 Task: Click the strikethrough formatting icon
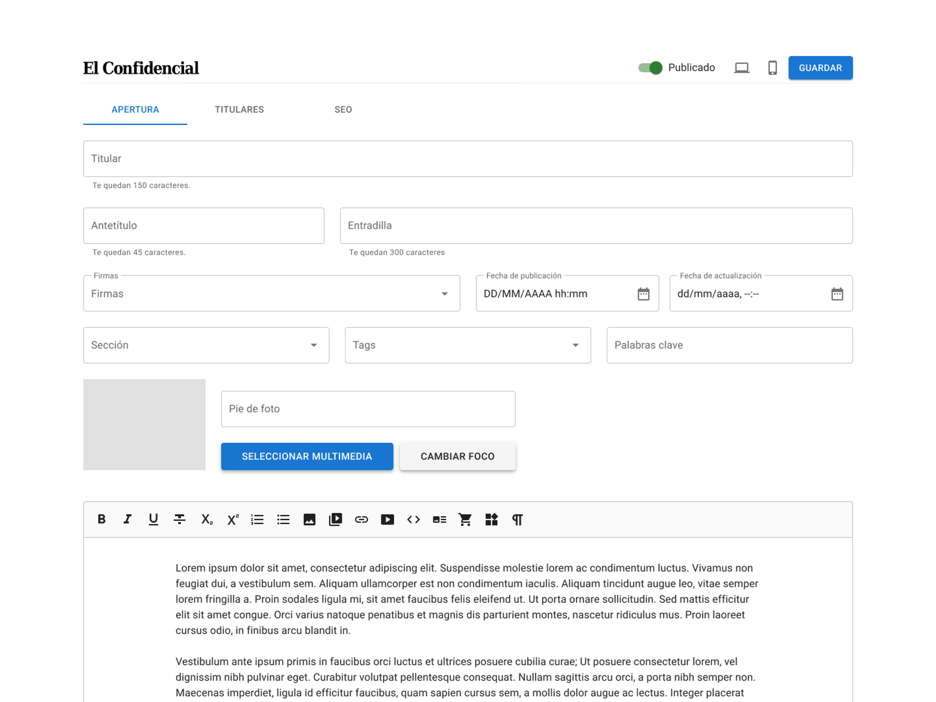click(x=179, y=519)
